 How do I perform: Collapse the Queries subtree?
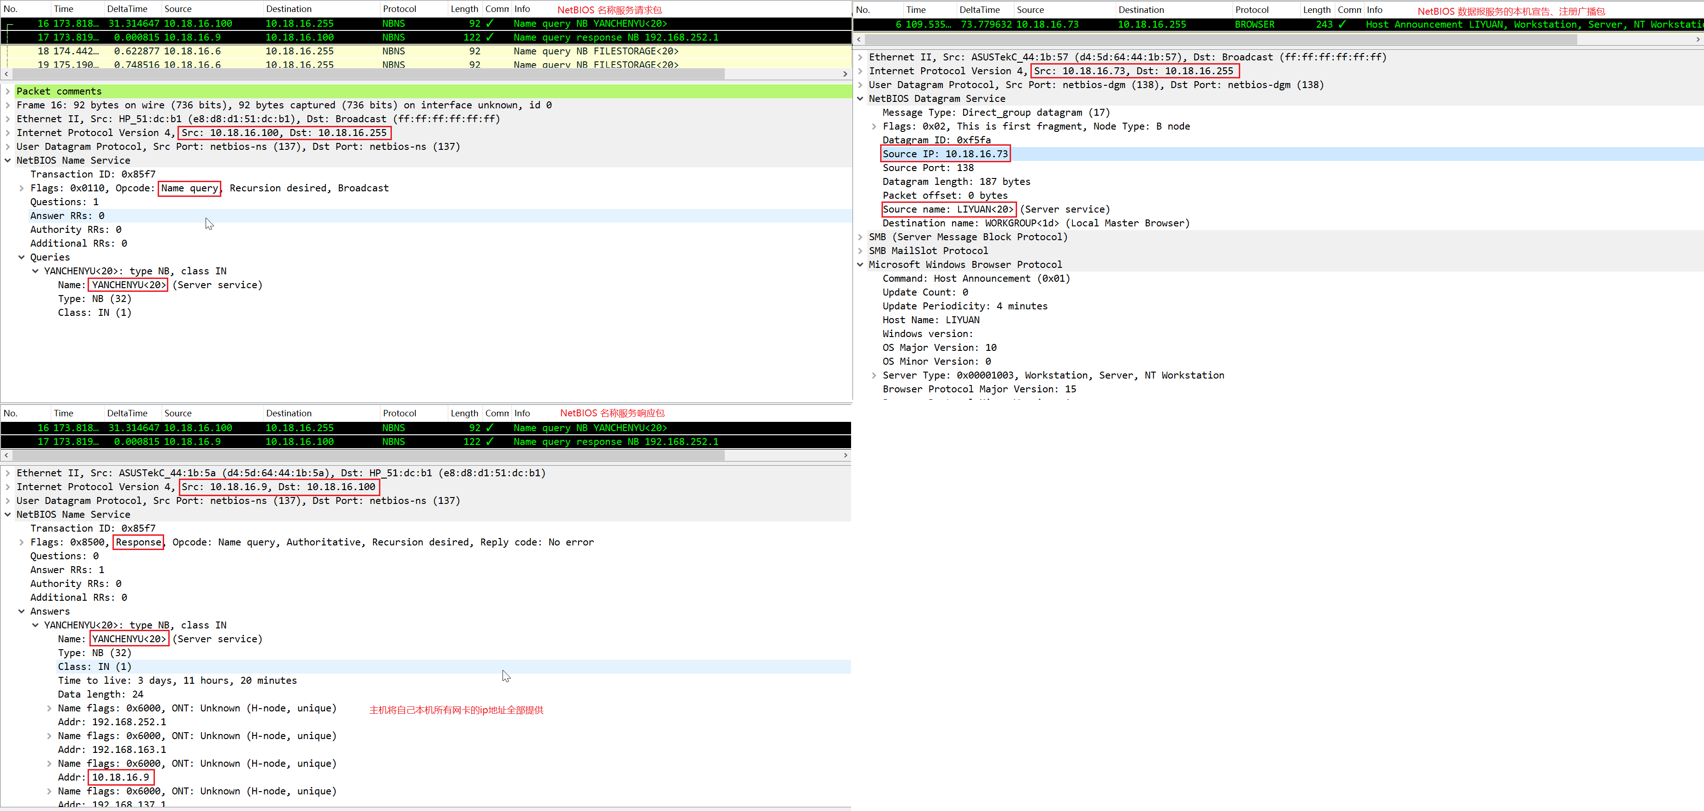tap(21, 257)
